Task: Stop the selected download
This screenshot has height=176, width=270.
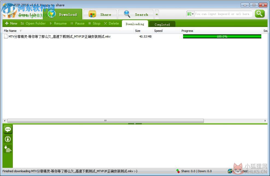Action: click(94, 23)
